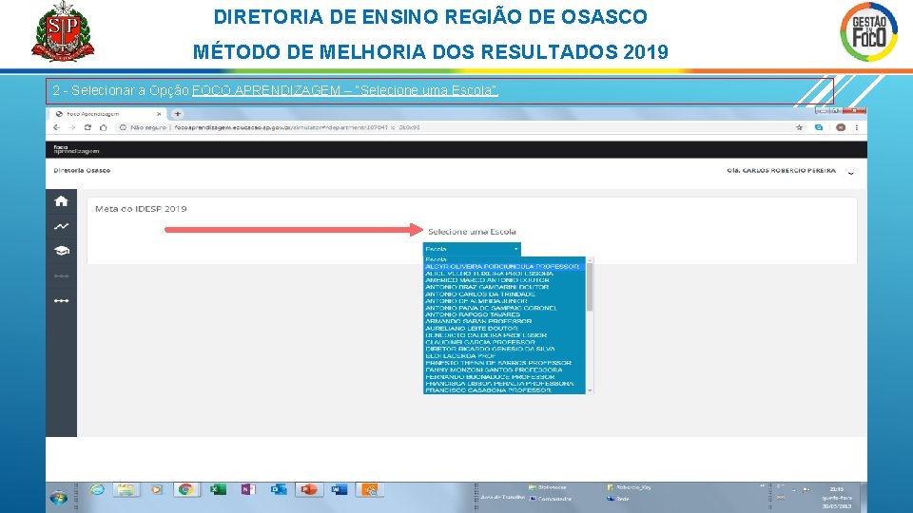Open OneNote from the taskbar
This screenshot has height=513, width=913.
248,490
